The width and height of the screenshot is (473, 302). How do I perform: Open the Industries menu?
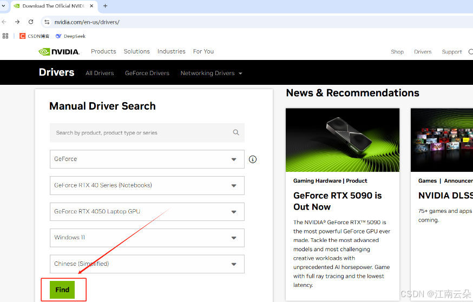(172, 51)
